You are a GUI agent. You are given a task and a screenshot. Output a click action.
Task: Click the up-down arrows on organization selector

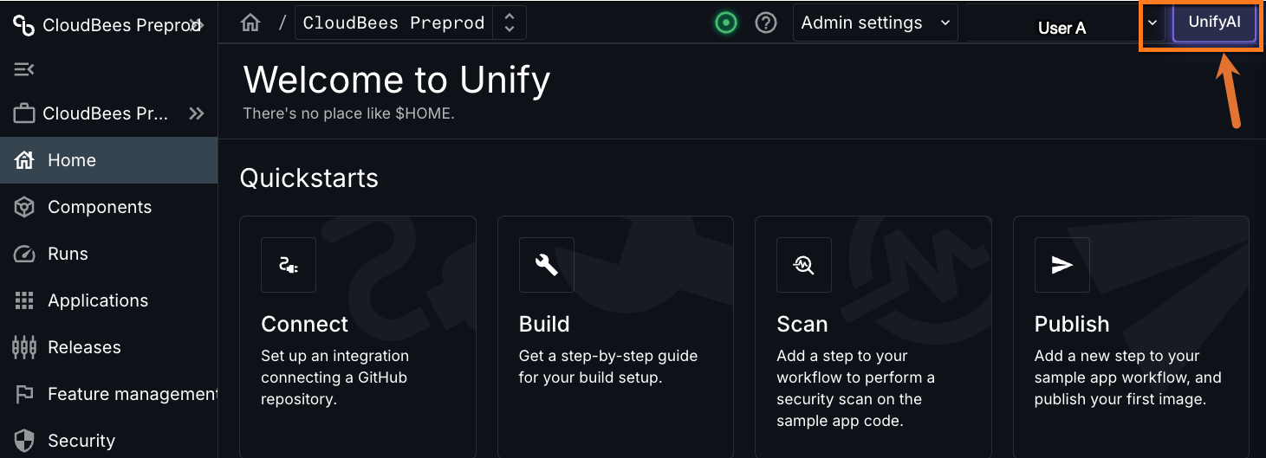tap(510, 23)
